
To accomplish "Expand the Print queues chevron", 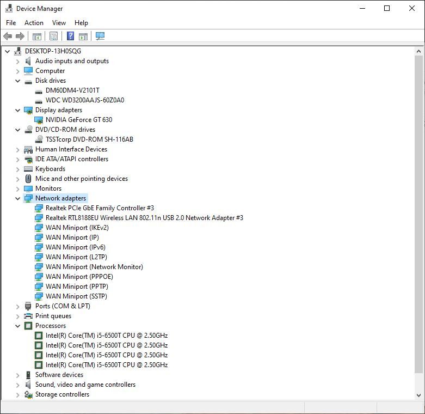I will coord(17,316).
